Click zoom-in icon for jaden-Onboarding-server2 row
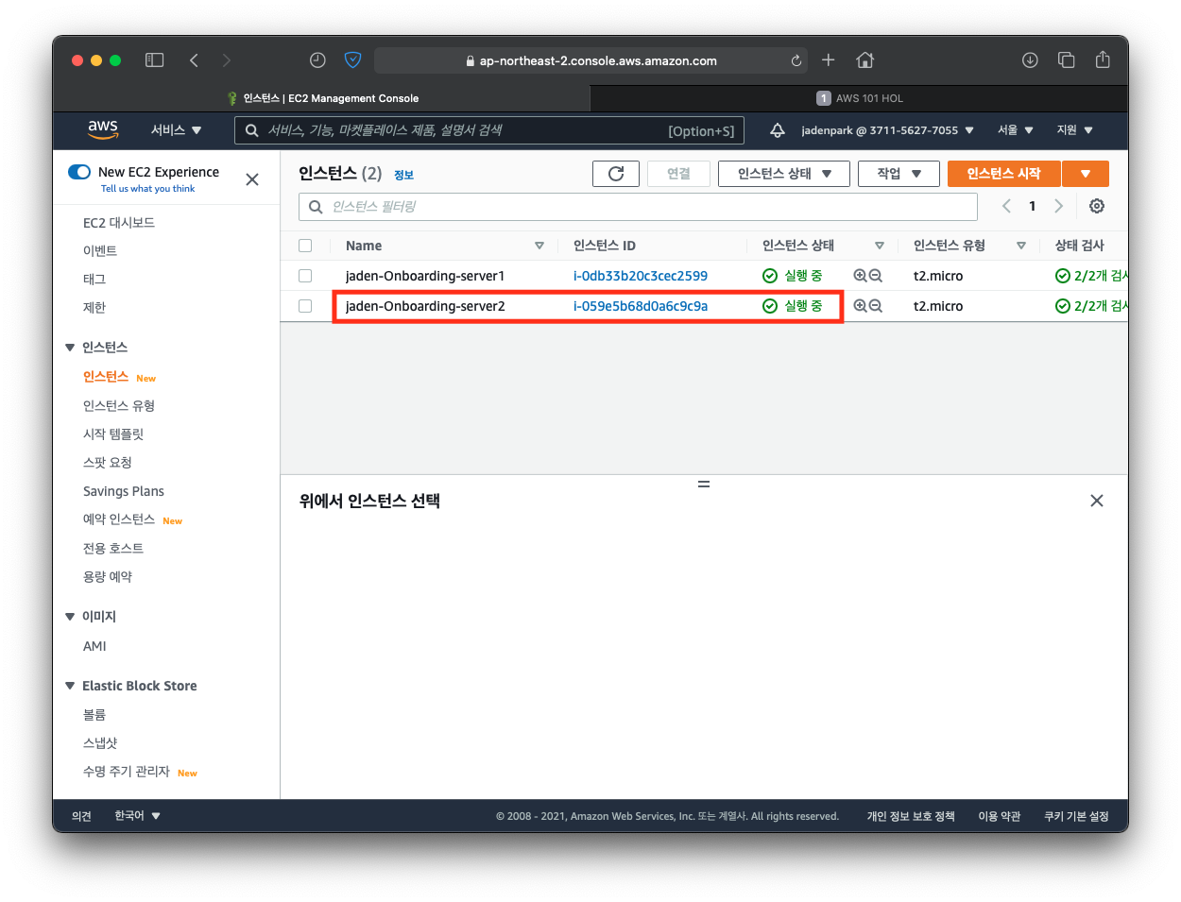 pyautogui.click(x=860, y=306)
